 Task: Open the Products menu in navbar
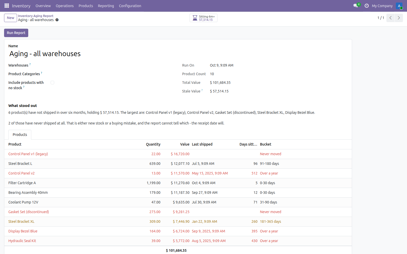[86, 6]
